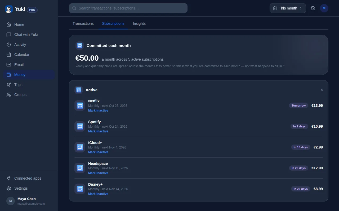Click the Disney+ subscription icon
This screenshot has height=211, width=339.
point(80,189)
